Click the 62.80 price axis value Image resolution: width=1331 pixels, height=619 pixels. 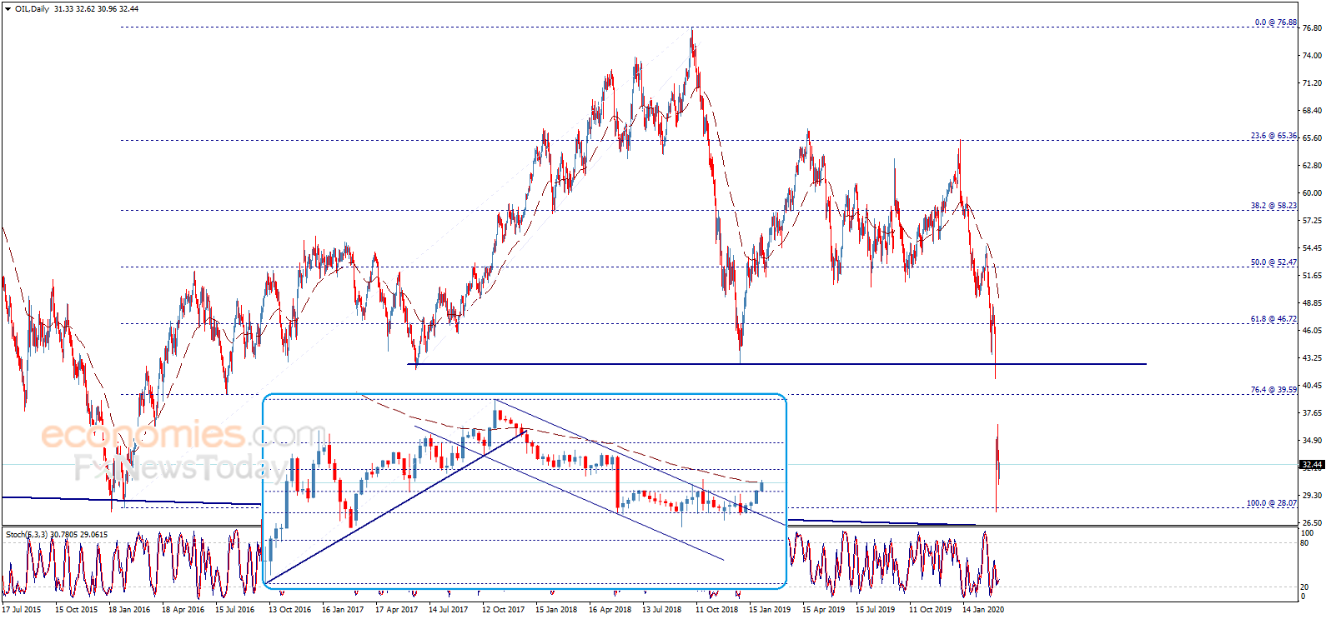pos(1312,166)
